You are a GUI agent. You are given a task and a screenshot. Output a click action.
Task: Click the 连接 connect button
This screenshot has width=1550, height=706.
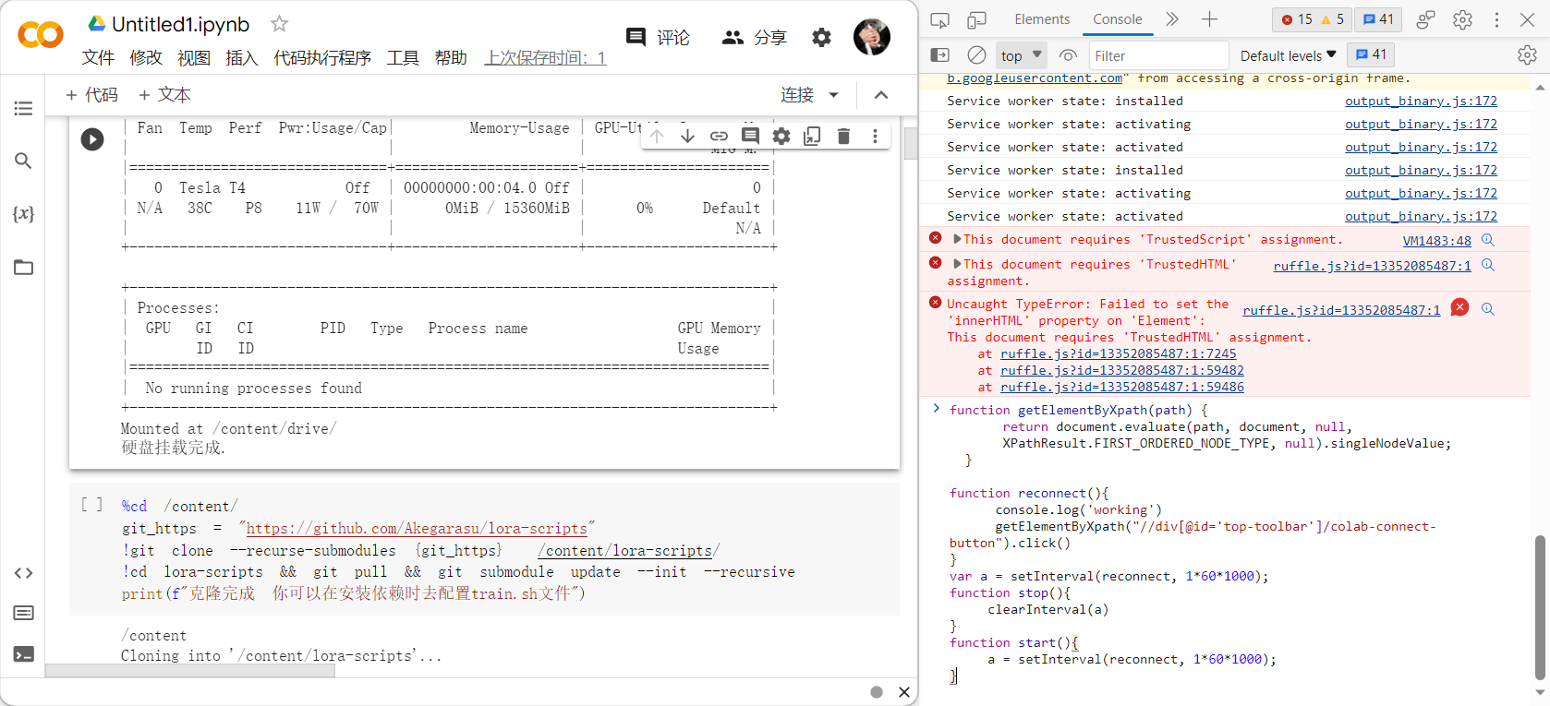(x=797, y=95)
